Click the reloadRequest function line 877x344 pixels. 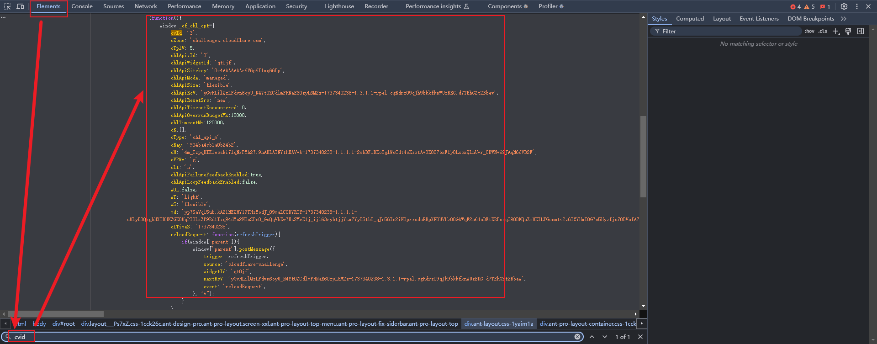point(225,234)
